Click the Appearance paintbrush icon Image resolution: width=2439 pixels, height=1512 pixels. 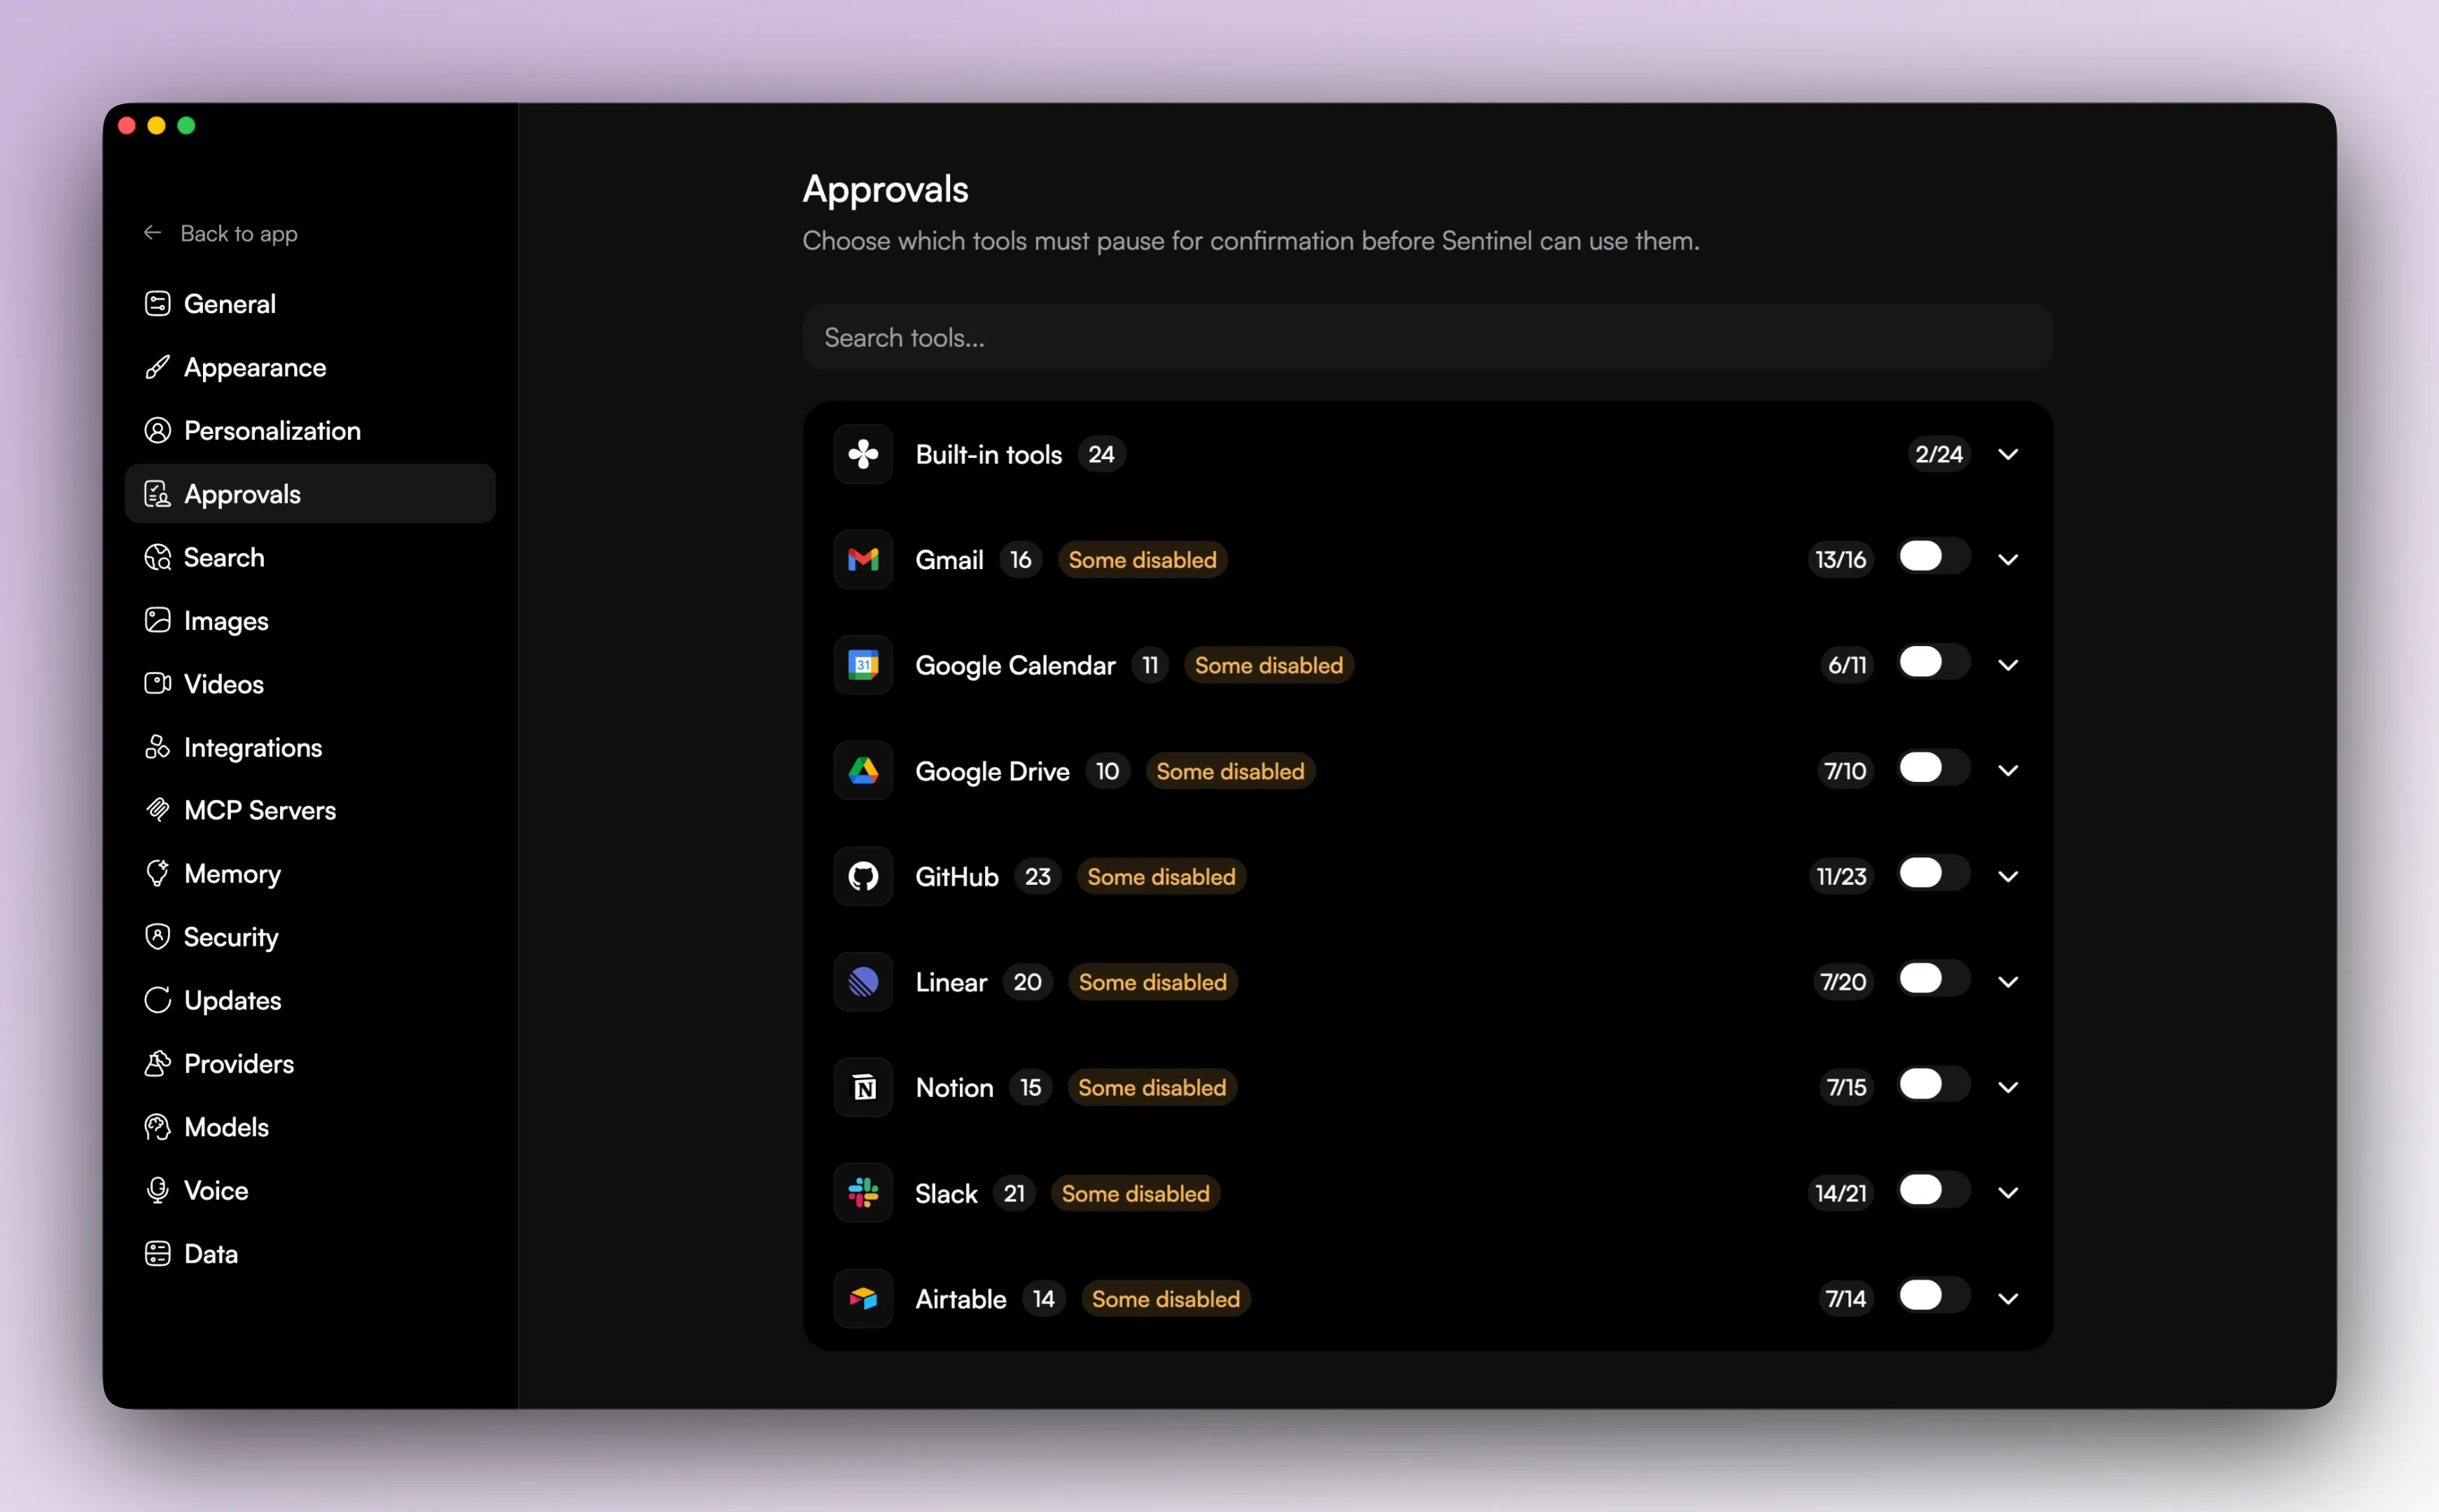tap(157, 367)
